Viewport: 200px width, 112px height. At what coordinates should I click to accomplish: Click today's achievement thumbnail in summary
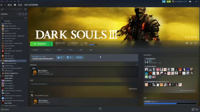point(34,72)
